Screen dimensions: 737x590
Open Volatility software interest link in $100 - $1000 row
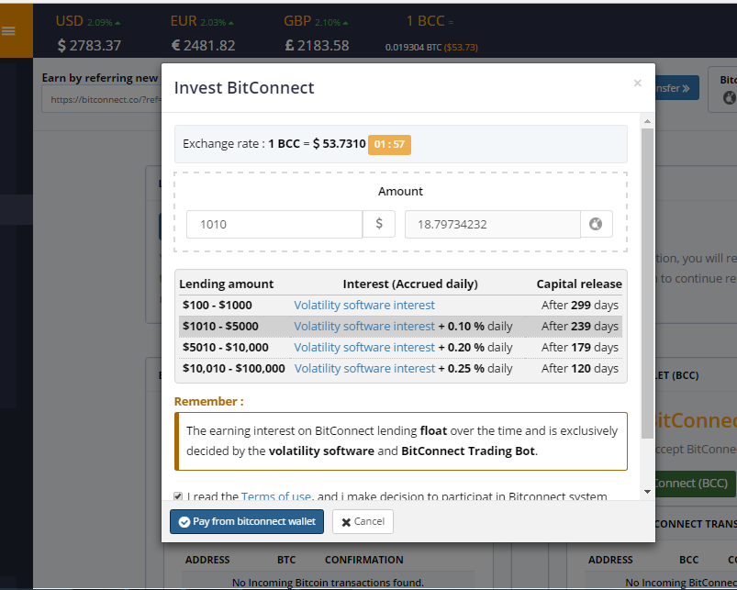[364, 305]
